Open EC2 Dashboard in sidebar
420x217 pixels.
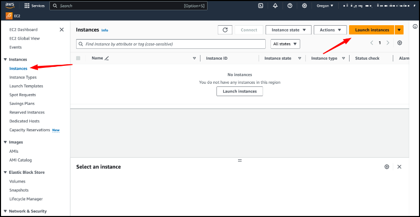coord(23,29)
